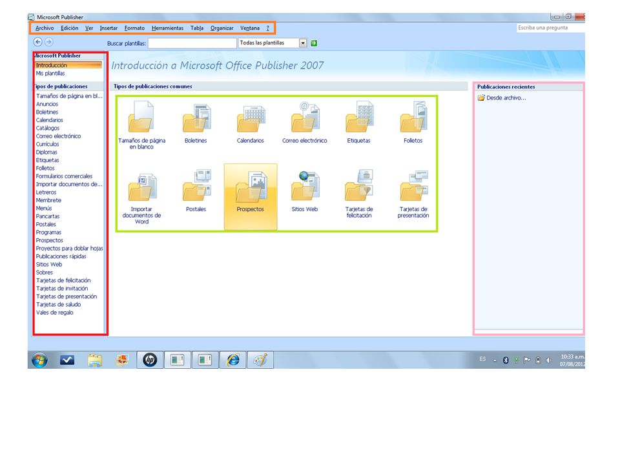Screen dimensions: 620x465
Task: Open the Correo electrónico folder icon
Action: (304, 117)
